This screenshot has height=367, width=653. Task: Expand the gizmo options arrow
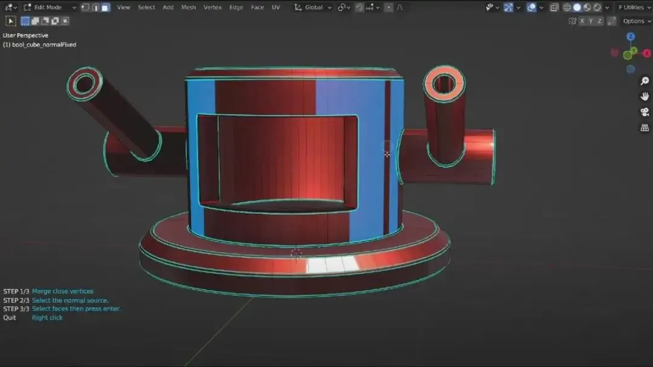pos(519,7)
